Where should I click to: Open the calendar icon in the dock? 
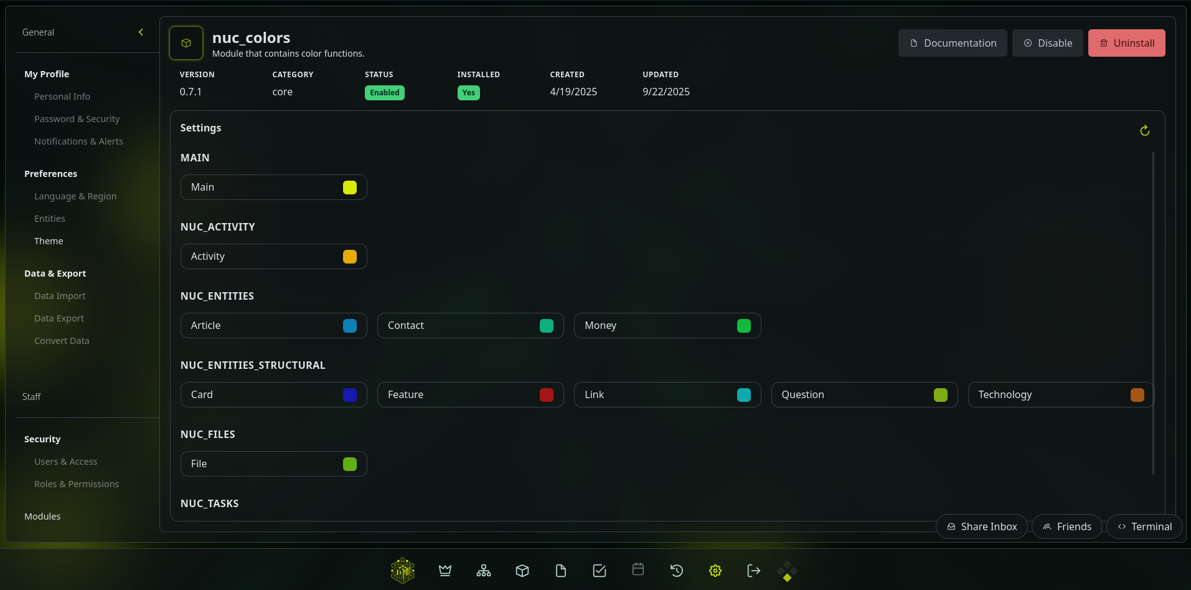[638, 570]
